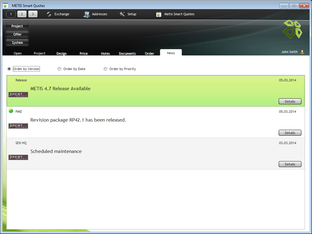Click the Setup tools icon
This screenshot has height=234, width=312.
pos(122,14)
